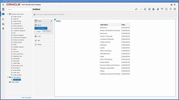
Task: Click the save project disk icon
Action: 158,9
